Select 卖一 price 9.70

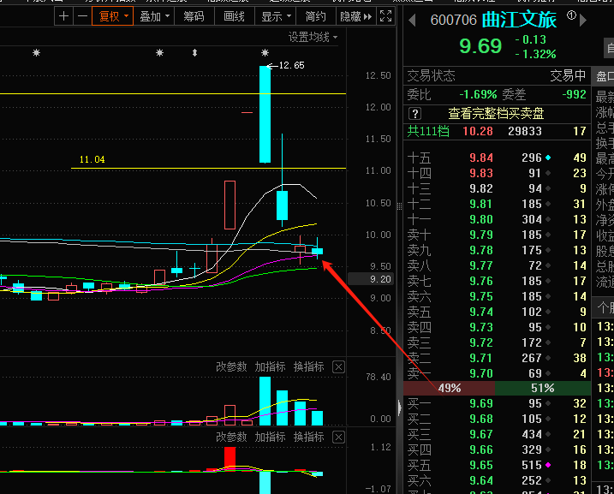click(x=481, y=373)
